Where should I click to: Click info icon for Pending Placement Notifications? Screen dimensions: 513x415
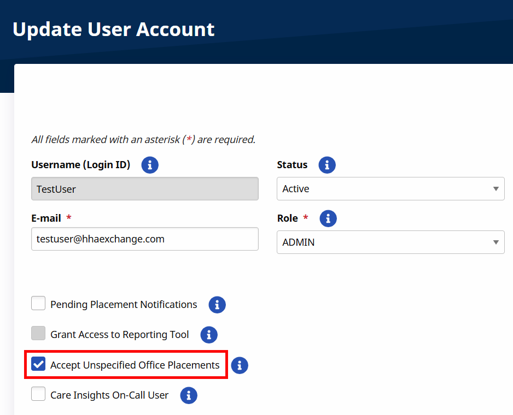[x=217, y=305]
